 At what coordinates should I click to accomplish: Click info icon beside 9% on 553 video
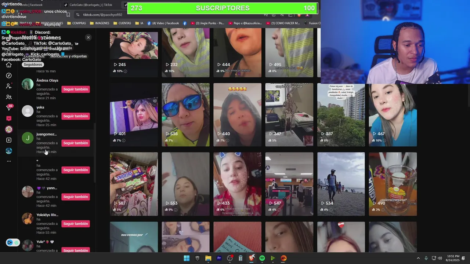(176, 210)
